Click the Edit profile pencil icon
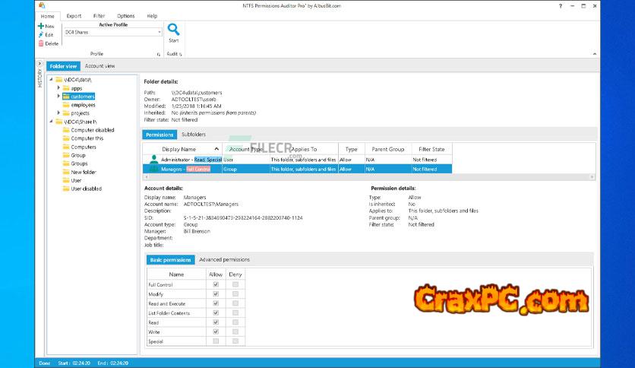Image resolution: width=635 pixels, height=368 pixels. pyautogui.click(x=40, y=35)
